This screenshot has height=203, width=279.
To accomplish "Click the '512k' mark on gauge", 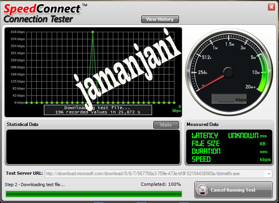I will pyautogui.click(x=207, y=57).
